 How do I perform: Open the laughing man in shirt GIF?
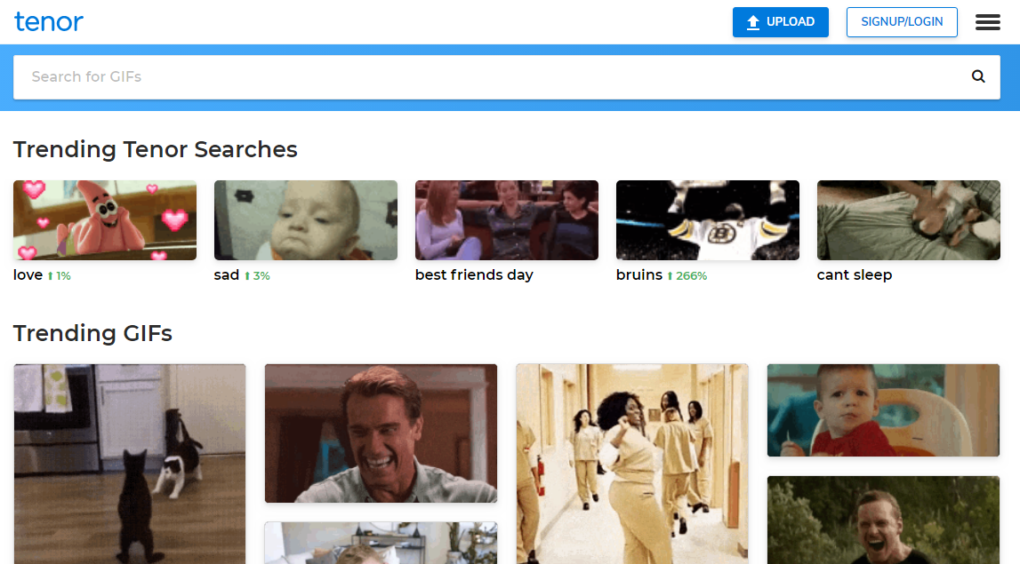pos(381,433)
